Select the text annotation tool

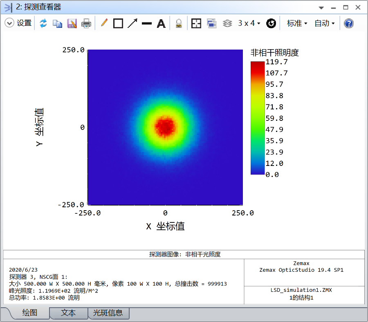point(162,23)
